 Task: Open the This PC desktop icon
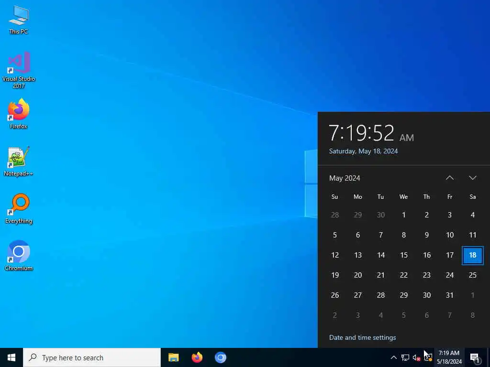pos(19,20)
